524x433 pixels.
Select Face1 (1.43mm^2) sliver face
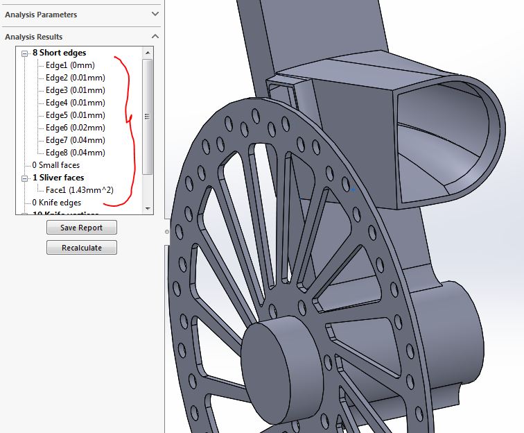pyautogui.click(x=80, y=190)
